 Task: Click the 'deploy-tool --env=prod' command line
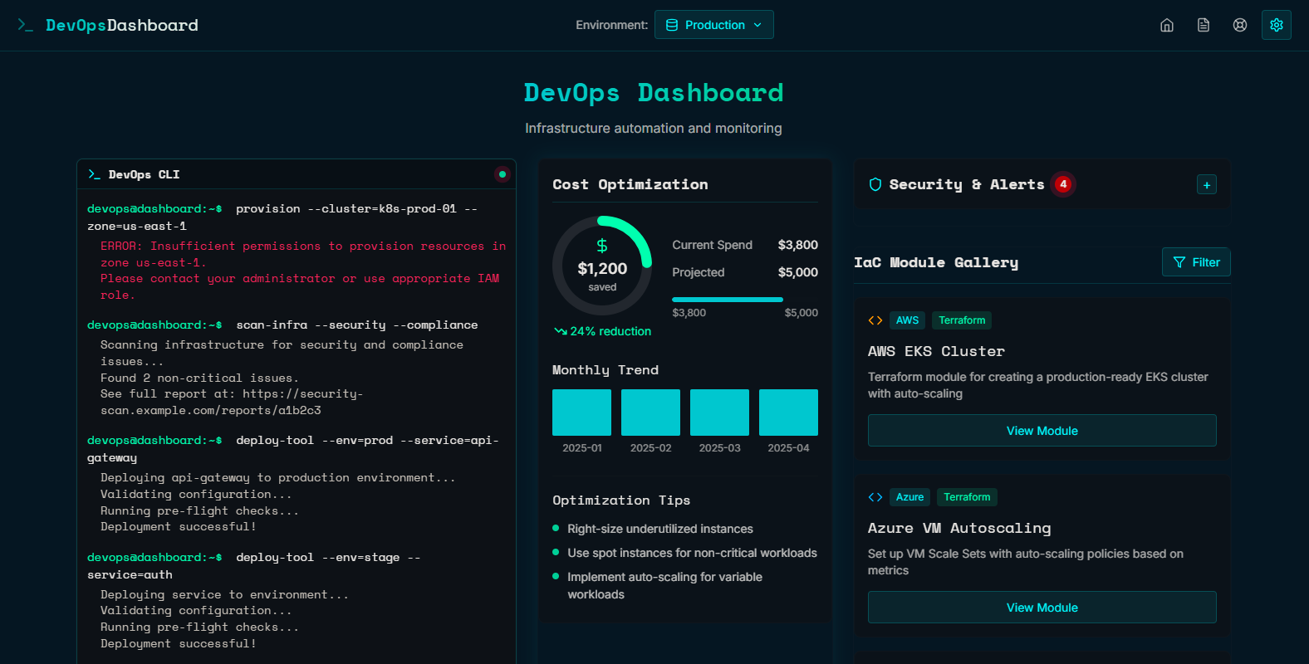[293, 449]
